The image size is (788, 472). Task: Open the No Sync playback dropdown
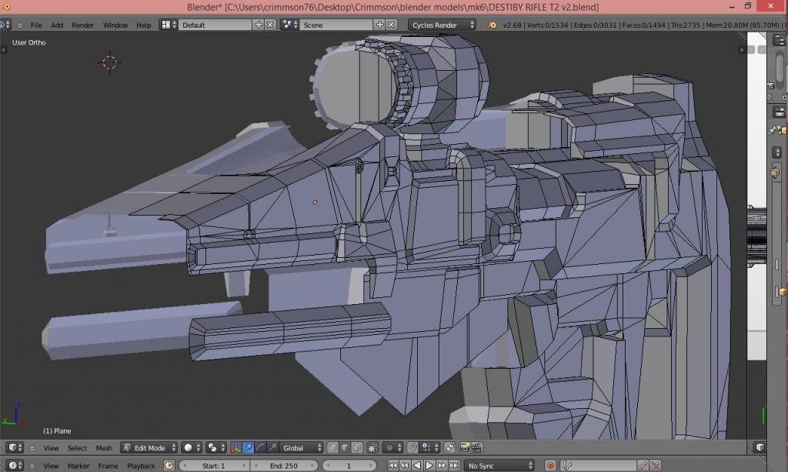pyautogui.click(x=499, y=466)
